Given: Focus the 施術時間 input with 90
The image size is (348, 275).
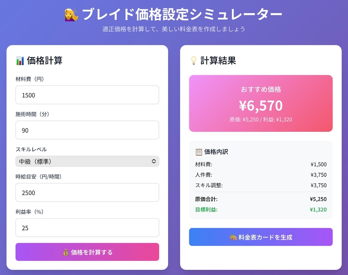Looking at the screenshot, I should click(x=87, y=130).
